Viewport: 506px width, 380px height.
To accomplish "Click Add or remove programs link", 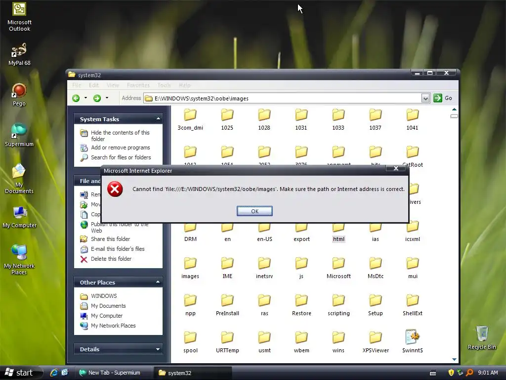I will pyautogui.click(x=121, y=147).
